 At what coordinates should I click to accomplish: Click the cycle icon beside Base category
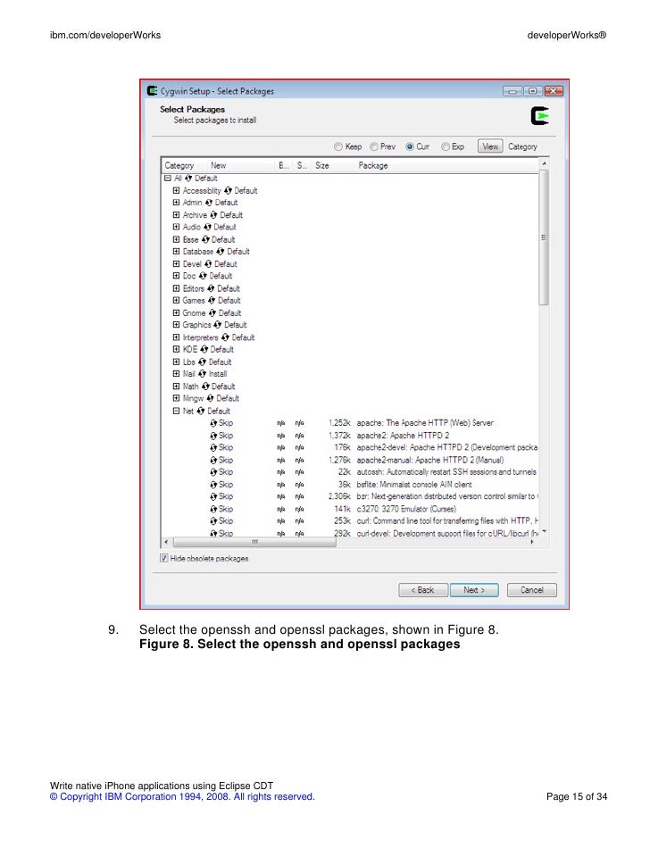pyautogui.click(x=205, y=239)
